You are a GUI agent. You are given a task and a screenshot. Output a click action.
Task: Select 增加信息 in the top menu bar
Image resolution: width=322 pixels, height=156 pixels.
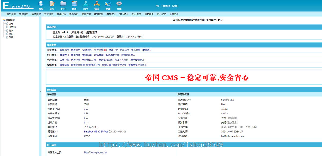point(11,14)
